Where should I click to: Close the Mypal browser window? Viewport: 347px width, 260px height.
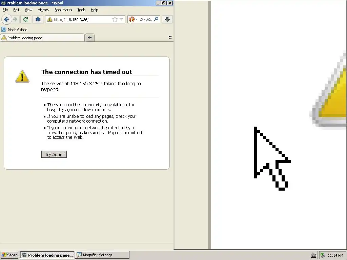tap(170, 3)
